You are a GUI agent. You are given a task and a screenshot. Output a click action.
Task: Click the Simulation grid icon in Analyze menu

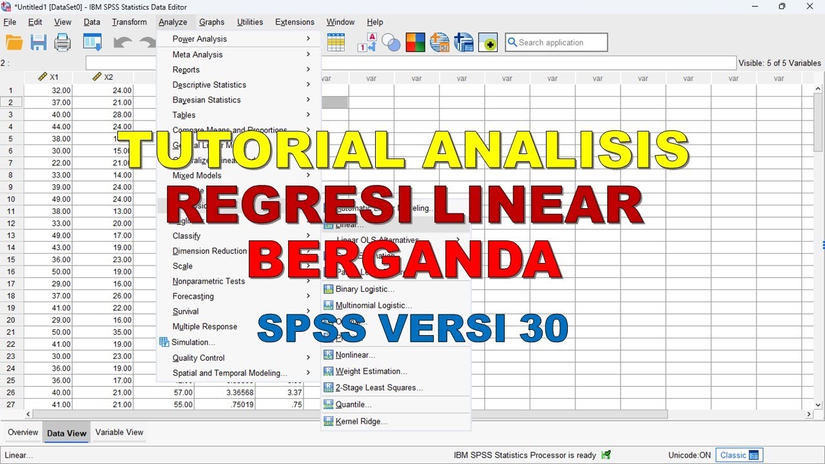click(164, 342)
